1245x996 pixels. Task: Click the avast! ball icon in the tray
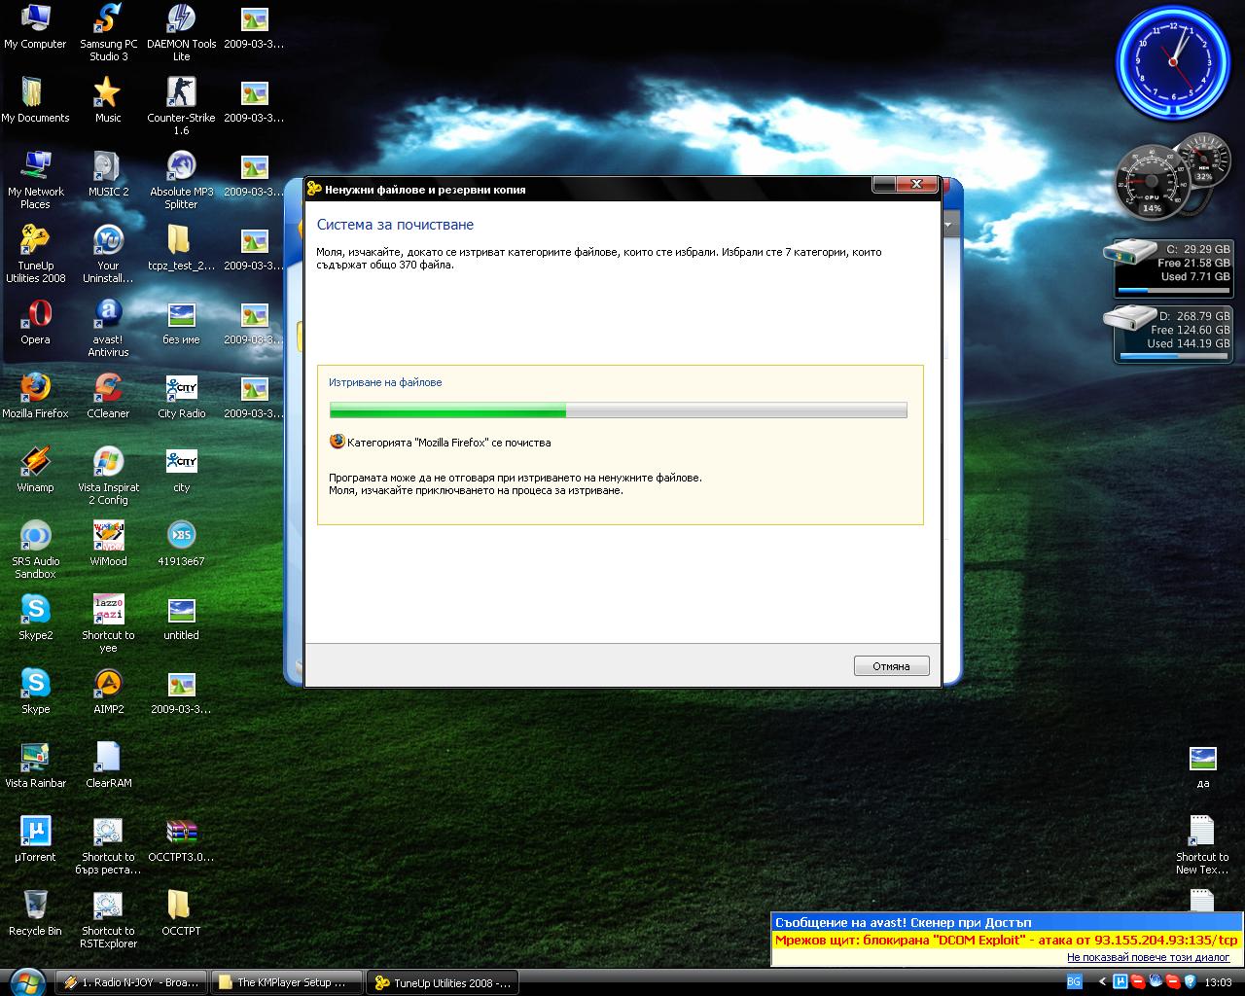[1156, 981]
